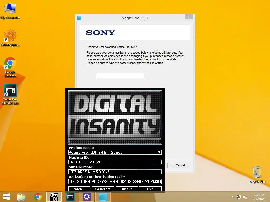
Task: Open the DataWagon desktop shortcut
Action: 10,38
